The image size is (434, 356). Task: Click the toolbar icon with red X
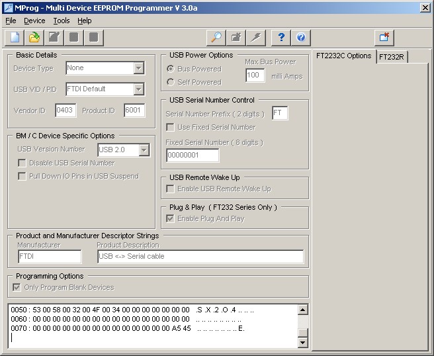pyautogui.click(x=384, y=37)
